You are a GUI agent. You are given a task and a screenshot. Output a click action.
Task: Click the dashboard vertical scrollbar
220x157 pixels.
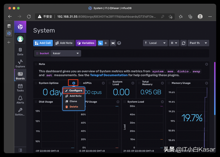[215, 88]
